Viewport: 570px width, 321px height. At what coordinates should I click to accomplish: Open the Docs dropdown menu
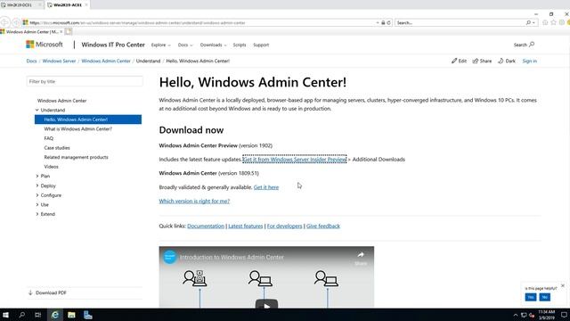click(x=185, y=45)
